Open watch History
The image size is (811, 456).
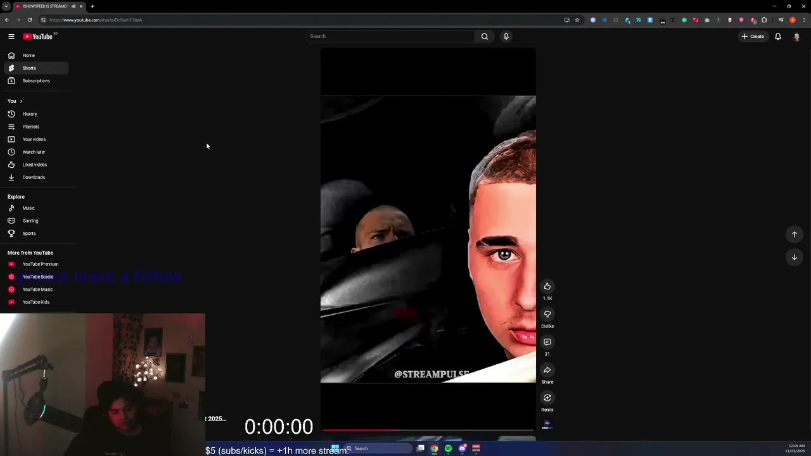pyautogui.click(x=35, y=114)
